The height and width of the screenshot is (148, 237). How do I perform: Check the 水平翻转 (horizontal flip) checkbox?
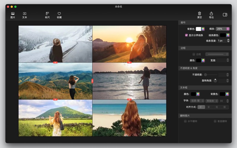[x=185, y=121]
